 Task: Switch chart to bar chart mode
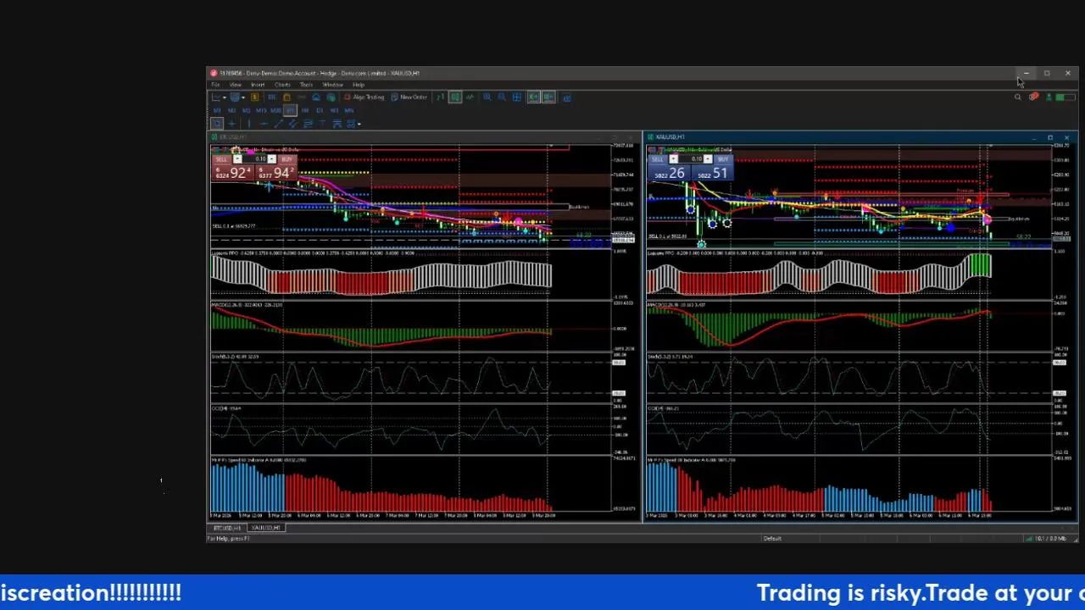pyautogui.click(x=440, y=97)
